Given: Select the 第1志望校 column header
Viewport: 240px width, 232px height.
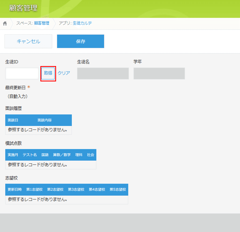Looking at the screenshot, I should pos(34,189).
